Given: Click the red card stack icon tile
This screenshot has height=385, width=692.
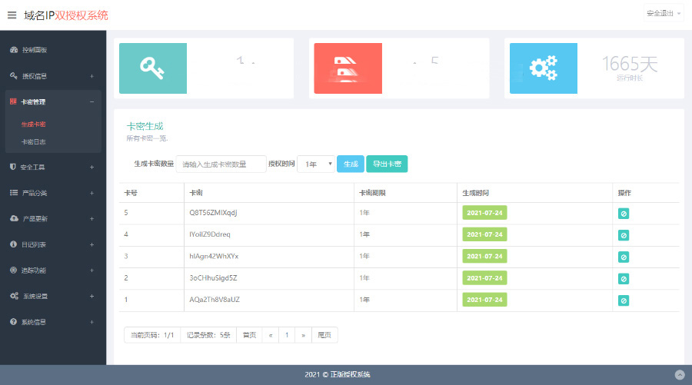Looking at the screenshot, I should [x=348, y=68].
